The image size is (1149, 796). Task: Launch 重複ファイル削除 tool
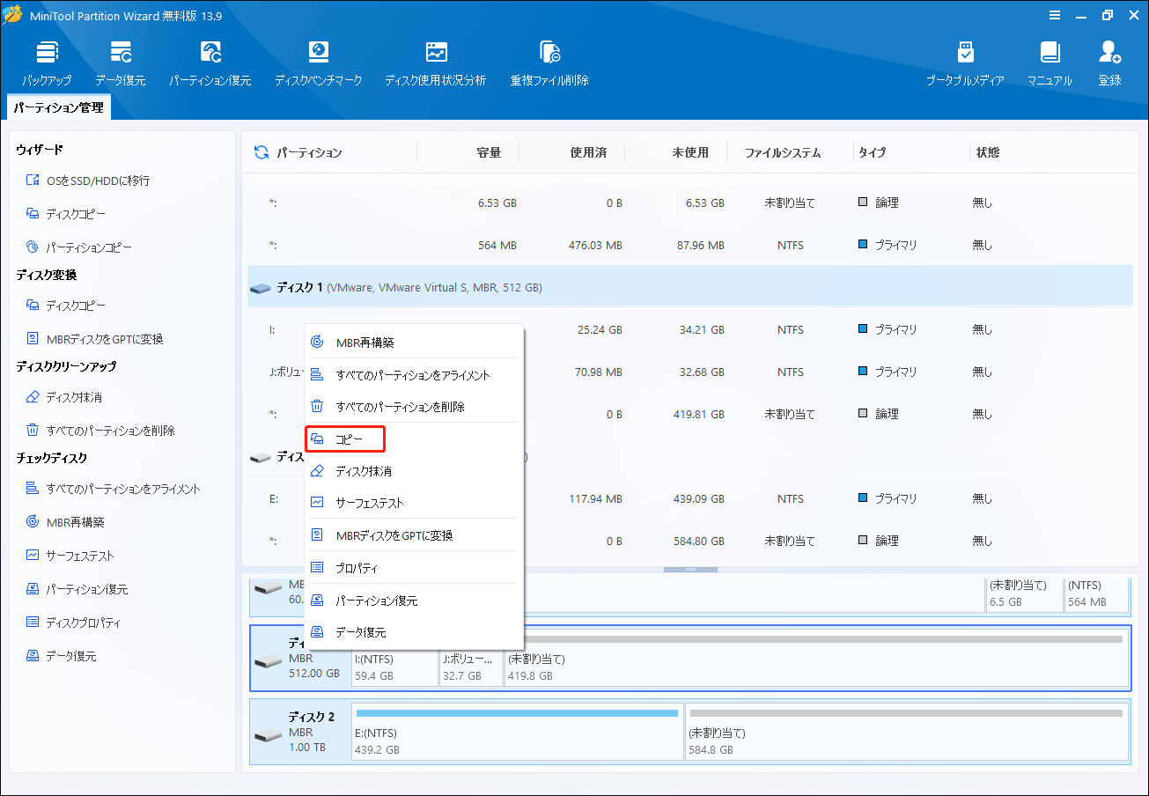pos(549,63)
